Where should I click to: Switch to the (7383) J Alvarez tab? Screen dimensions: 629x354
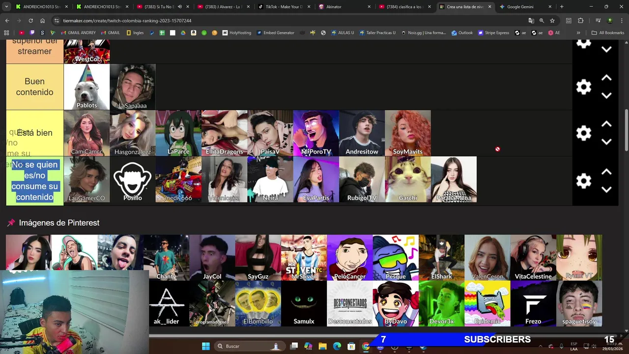(x=223, y=7)
